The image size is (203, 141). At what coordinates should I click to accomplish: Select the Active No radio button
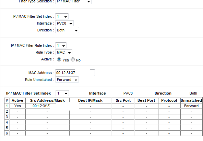pyautogui.click(x=73, y=59)
